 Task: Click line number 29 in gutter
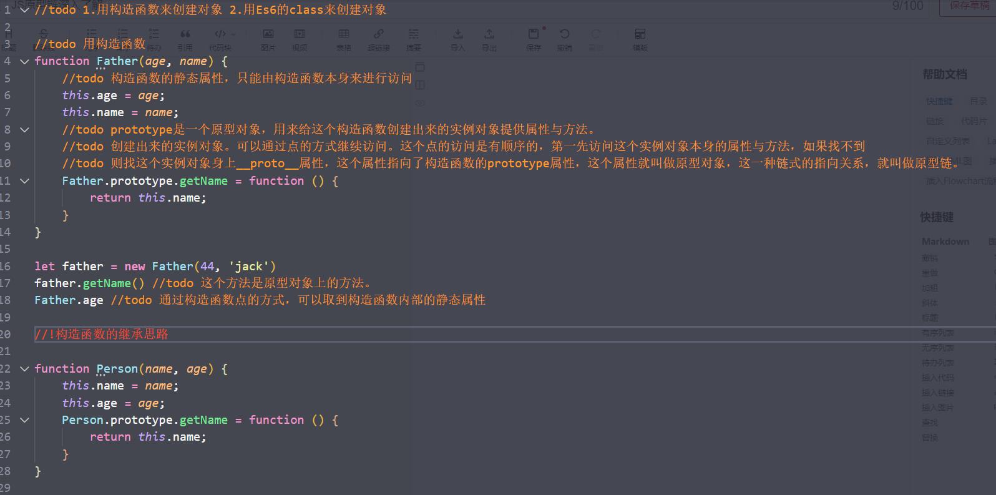click(5, 488)
